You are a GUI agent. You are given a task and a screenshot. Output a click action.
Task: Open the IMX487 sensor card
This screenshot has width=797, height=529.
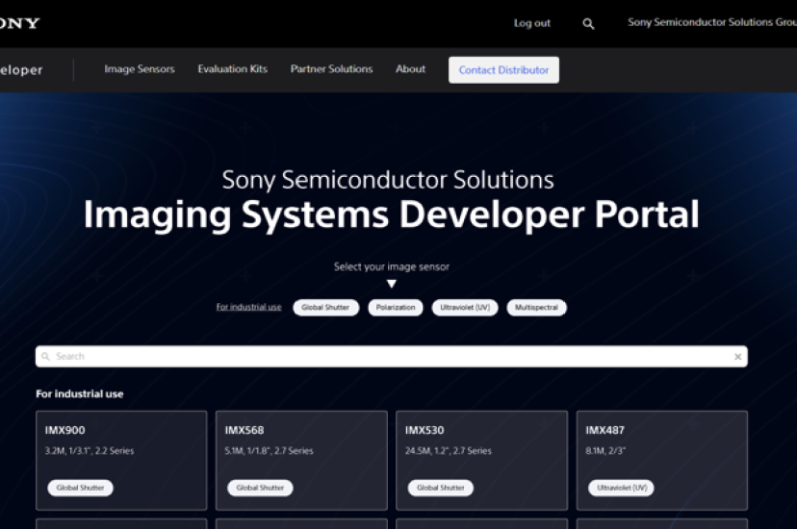[x=662, y=461]
